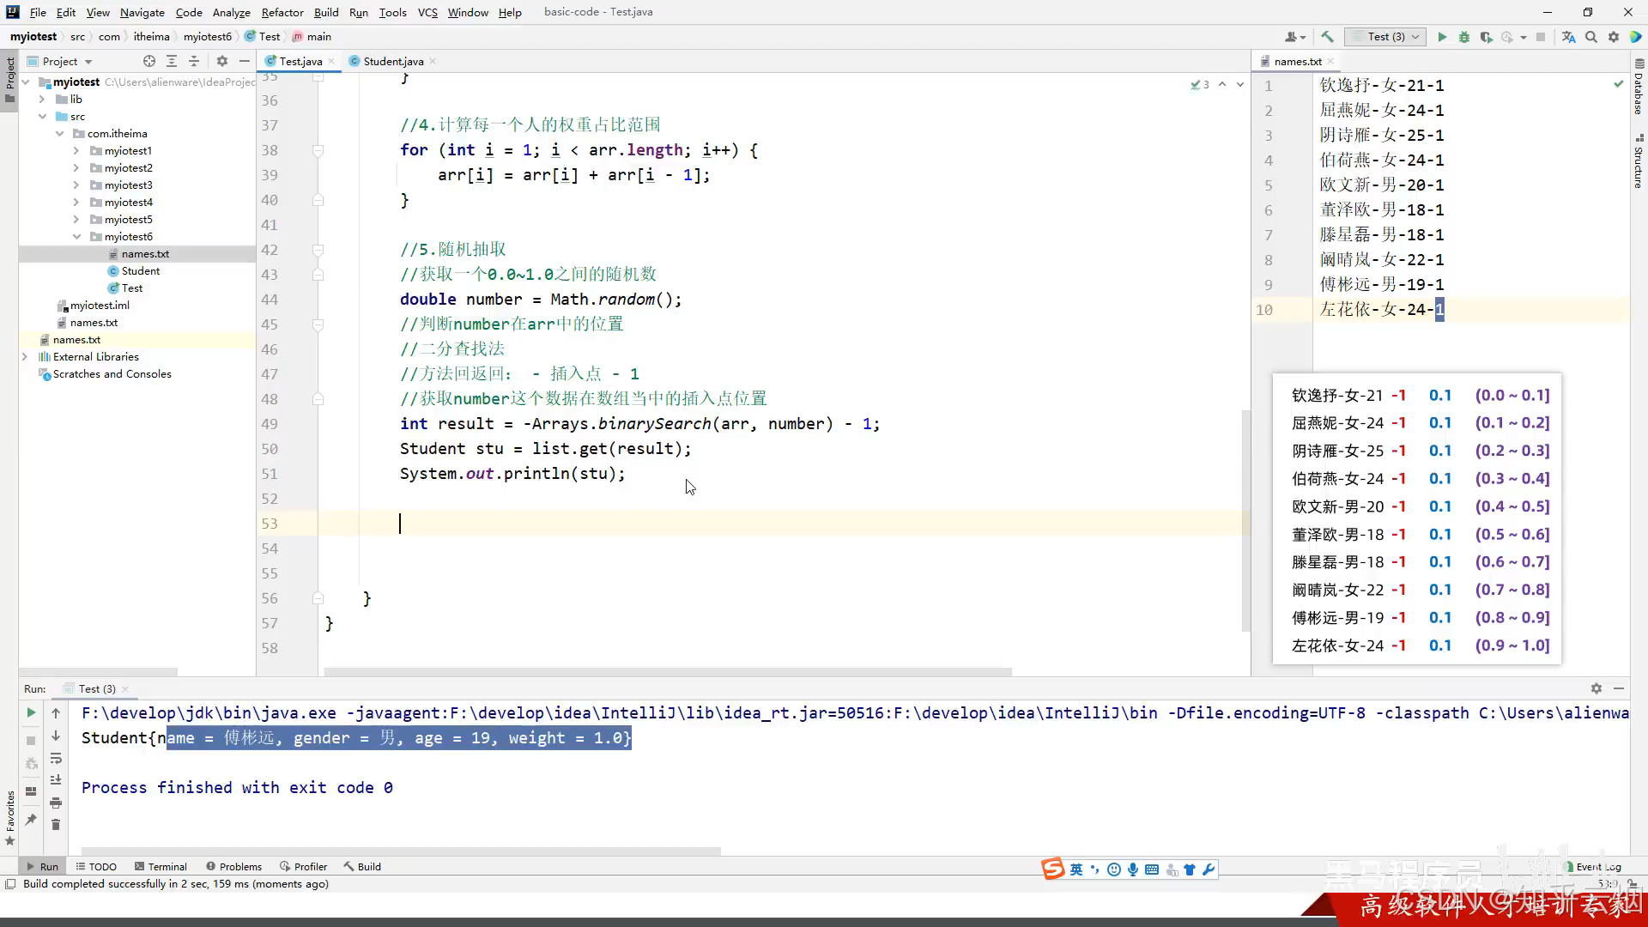The height and width of the screenshot is (927, 1648).
Task: Click the print icon in Run panel
Action: (56, 803)
